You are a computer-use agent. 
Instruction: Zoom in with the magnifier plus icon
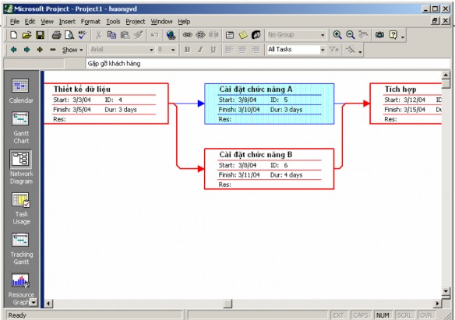[x=337, y=35]
